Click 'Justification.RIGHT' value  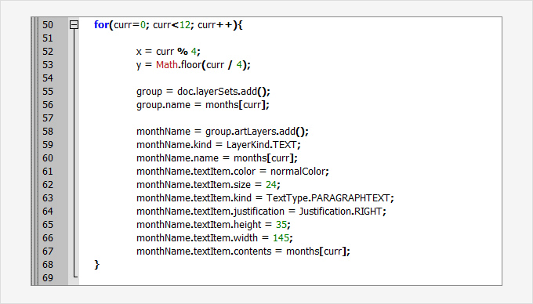coord(341,212)
